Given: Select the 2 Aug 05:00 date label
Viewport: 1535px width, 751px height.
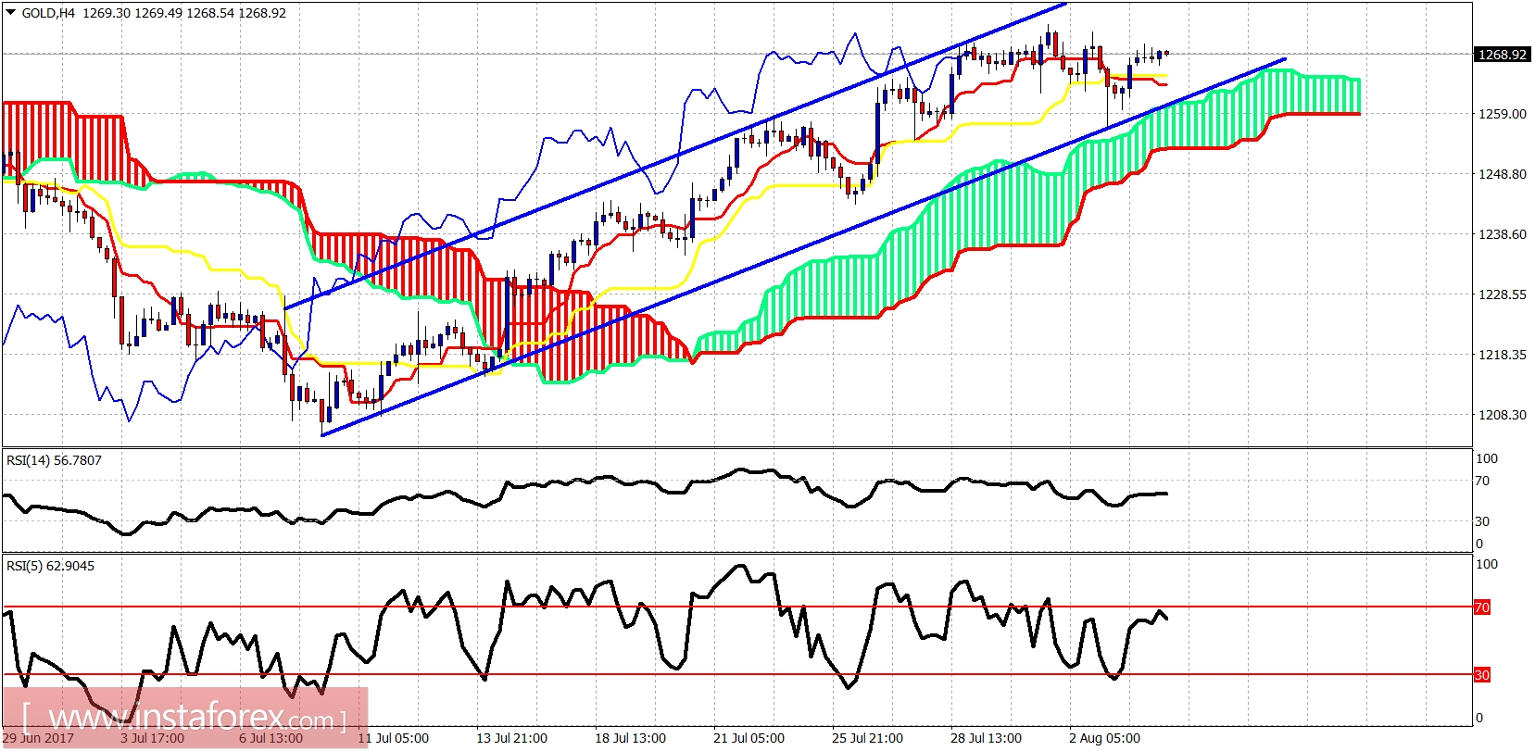Looking at the screenshot, I should pos(1105,738).
